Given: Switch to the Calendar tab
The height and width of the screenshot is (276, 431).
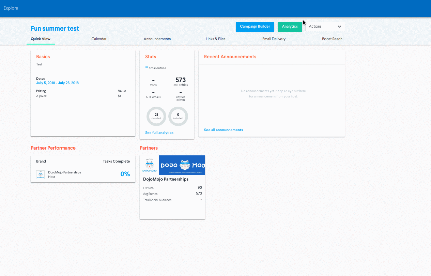Looking at the screenshot, I should pos(99,39).
